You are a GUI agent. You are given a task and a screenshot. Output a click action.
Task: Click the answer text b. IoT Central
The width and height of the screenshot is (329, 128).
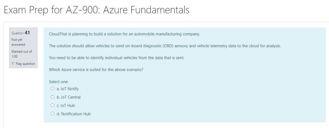pos(68,97)
